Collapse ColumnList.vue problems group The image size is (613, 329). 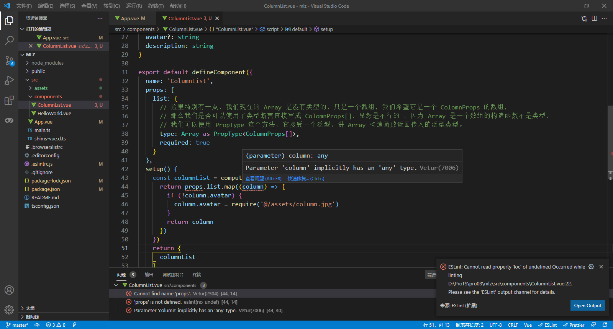click(x=116, y=285)
